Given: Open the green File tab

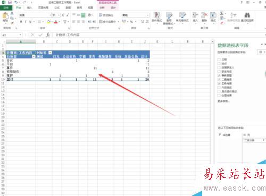Looking at the screenshot, I should pos(6,8).
